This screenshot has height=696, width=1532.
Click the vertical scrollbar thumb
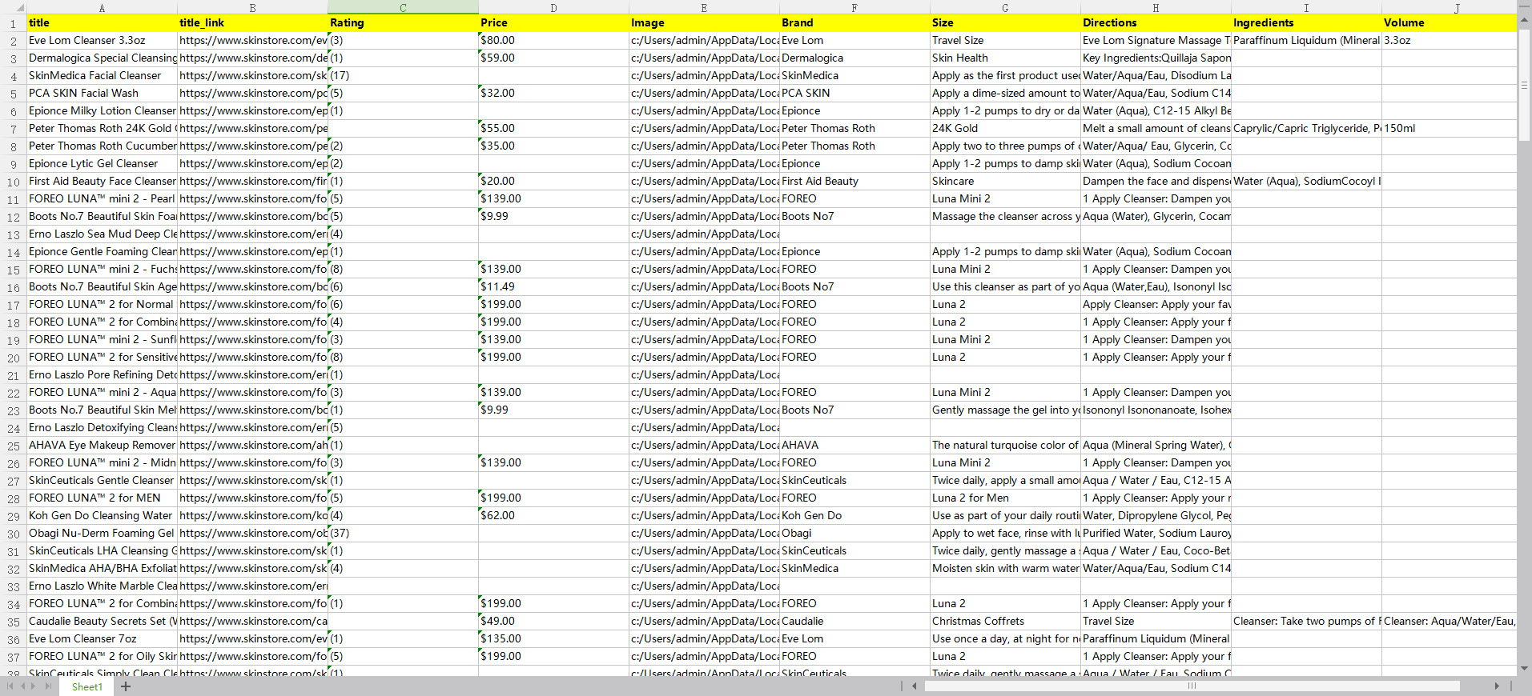point(1524,85)
